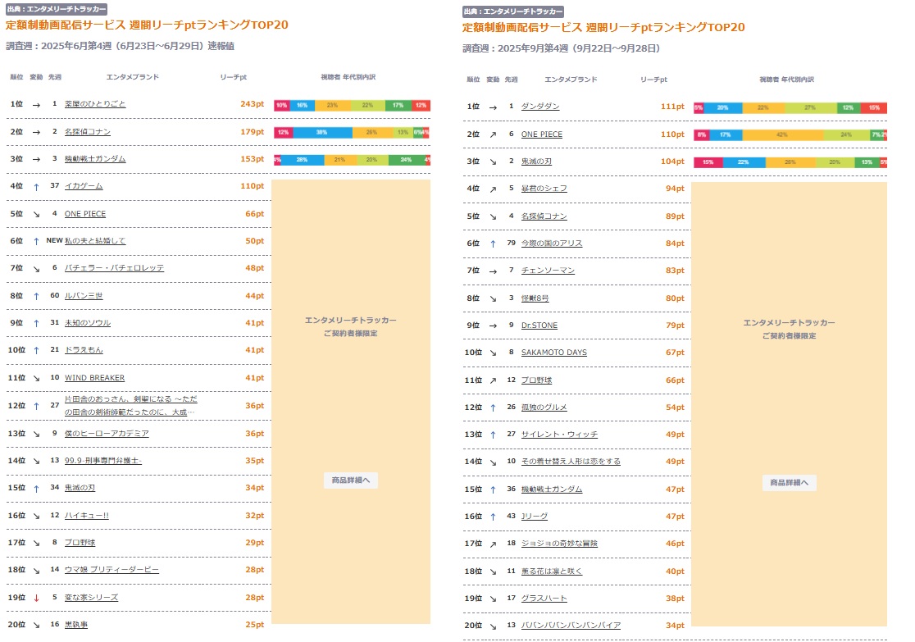Open プロ野球 link ranked 17位 in June
Image resolution: width=915 pixels, height=642 pixels.
point(80,542)
